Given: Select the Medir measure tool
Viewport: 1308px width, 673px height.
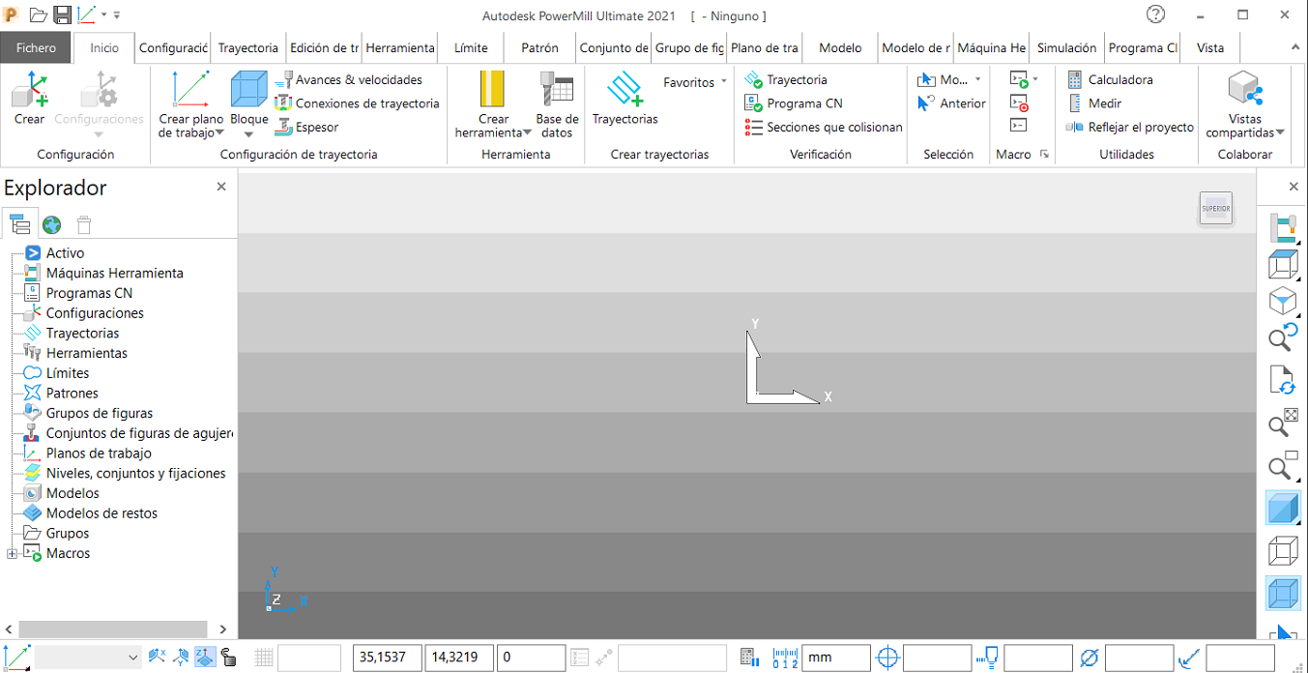Looking at the screenshot, I should click(x=1093, y=103).
